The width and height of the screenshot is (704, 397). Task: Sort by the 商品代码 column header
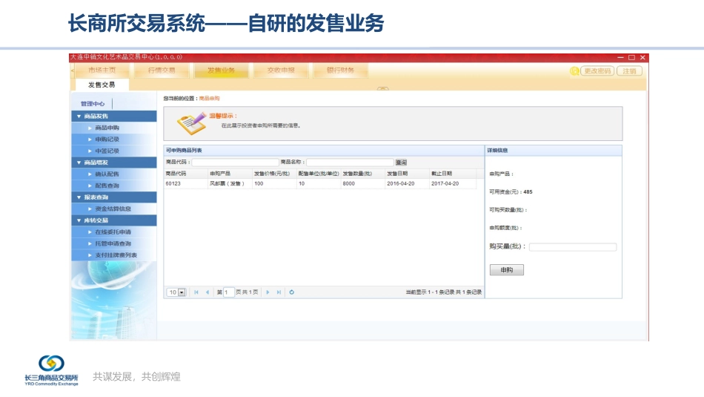pos(186,174)
